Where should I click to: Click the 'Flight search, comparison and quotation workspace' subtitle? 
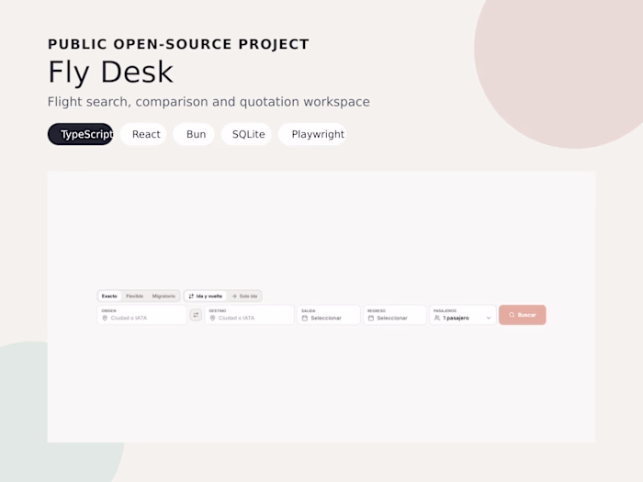(x=209, y=102)
